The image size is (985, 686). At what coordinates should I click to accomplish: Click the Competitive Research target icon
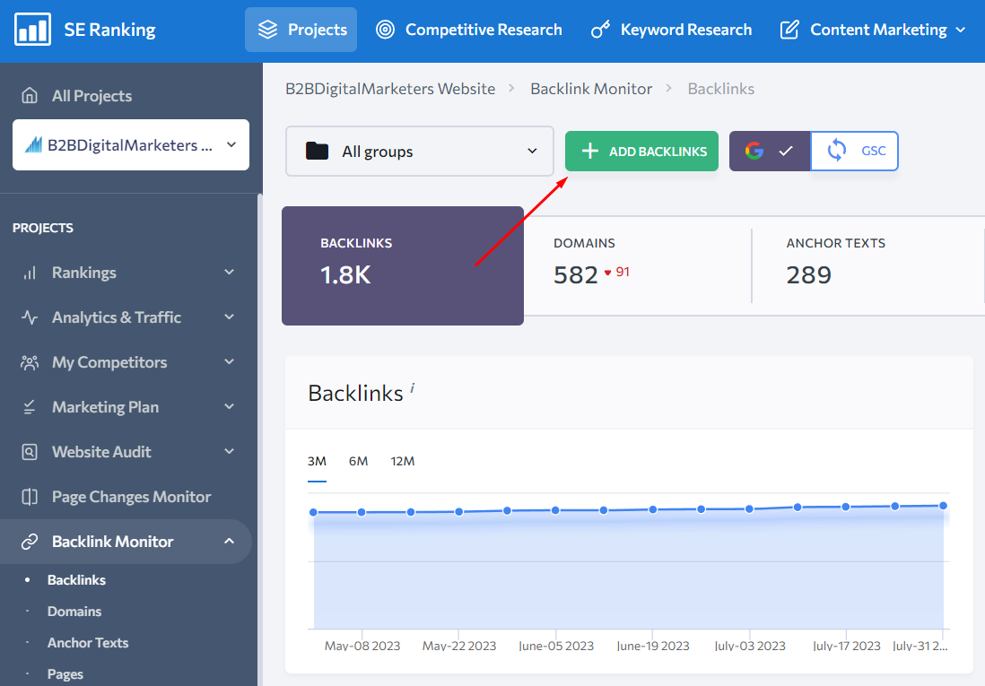pyautogui.click(x=385, y=30)
